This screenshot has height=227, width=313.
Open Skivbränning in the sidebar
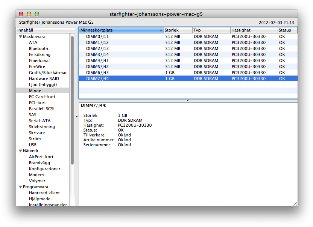click(42, 127)
